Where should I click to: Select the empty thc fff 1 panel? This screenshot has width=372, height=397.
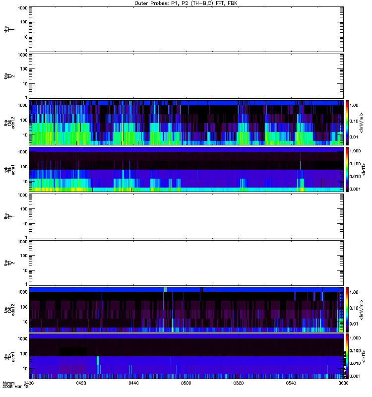pyautogui.click(x=186, y=216)
